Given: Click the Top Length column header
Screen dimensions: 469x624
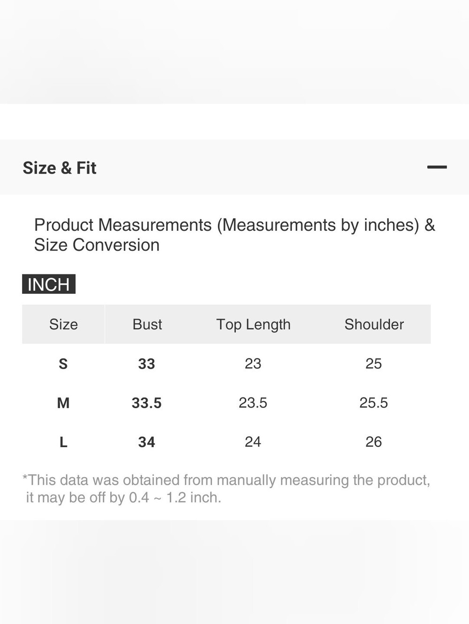Looking at the screenshot, I should [x=253, y=325].
